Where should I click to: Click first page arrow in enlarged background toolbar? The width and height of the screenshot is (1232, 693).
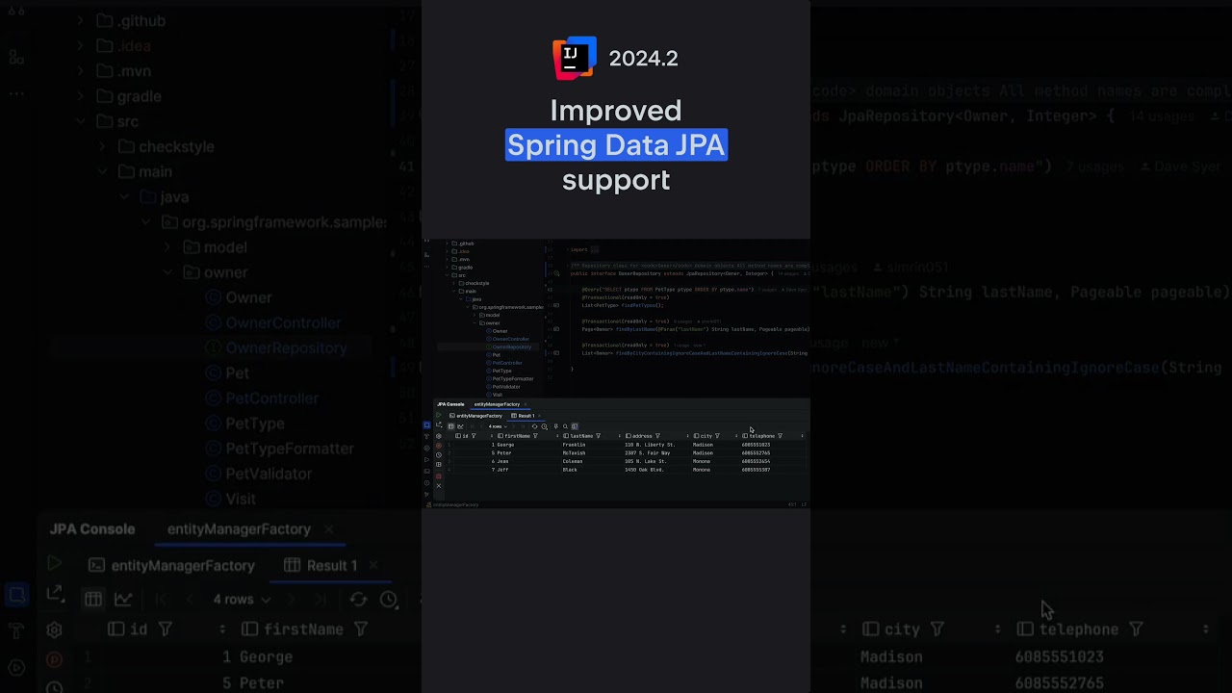click(x=162, y=599)
